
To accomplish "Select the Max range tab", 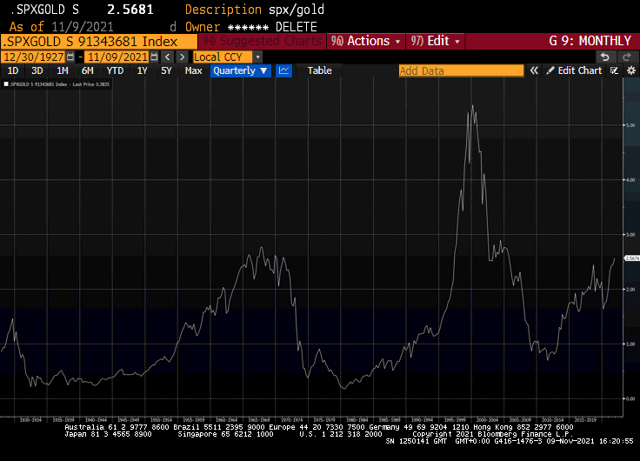I will [193, 70].
